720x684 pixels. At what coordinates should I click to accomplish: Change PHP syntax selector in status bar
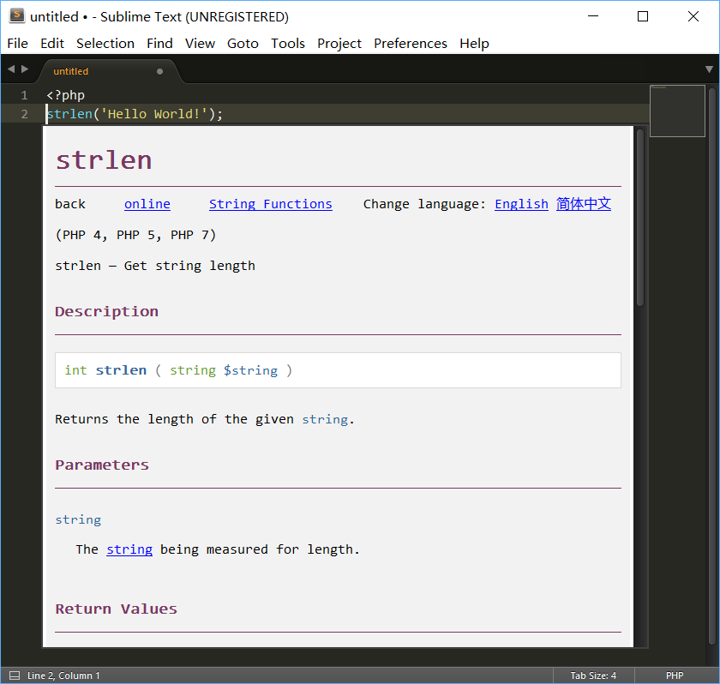(x=674, y=675)
